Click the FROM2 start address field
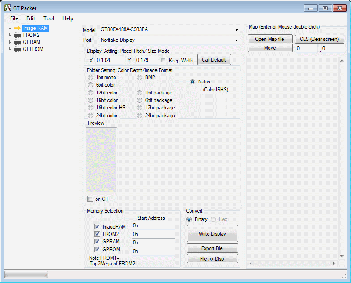The image size is (351, 283). click(153, 234)
